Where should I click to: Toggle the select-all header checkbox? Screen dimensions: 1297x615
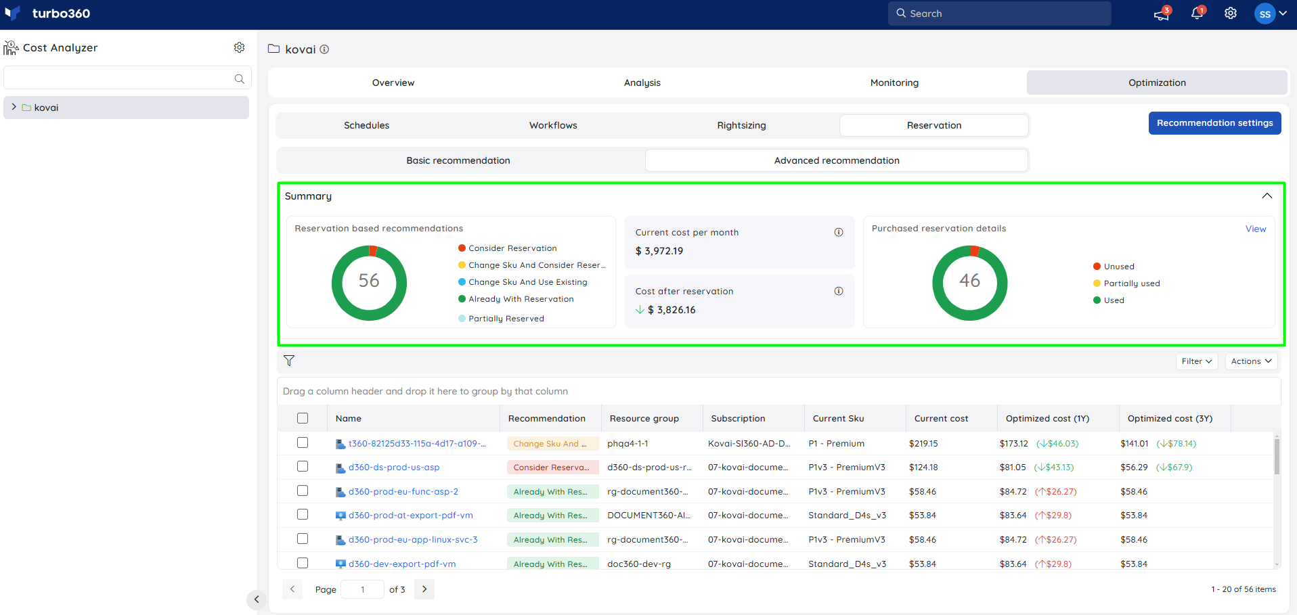[303, 418]
